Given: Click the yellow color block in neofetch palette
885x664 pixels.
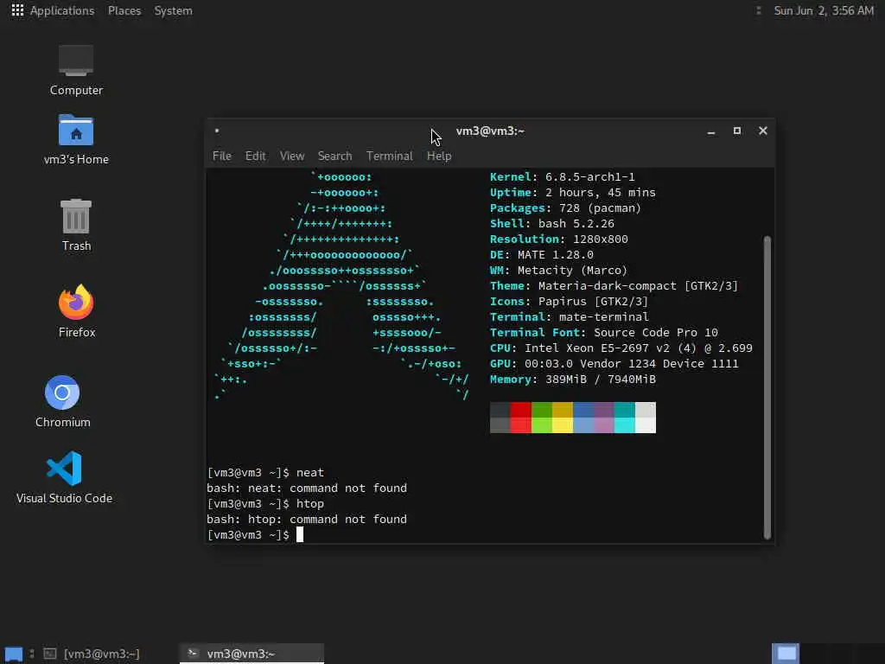Looking at the screenshot, I should (562, 418).
